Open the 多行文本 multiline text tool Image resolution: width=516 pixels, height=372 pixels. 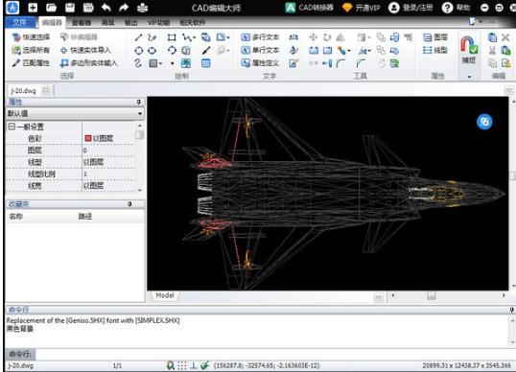point(260,36)
